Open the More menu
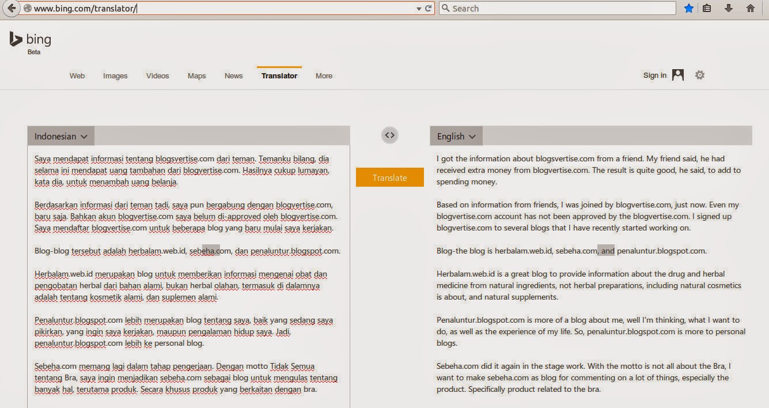The image size is (769, 408). (324, 75)
